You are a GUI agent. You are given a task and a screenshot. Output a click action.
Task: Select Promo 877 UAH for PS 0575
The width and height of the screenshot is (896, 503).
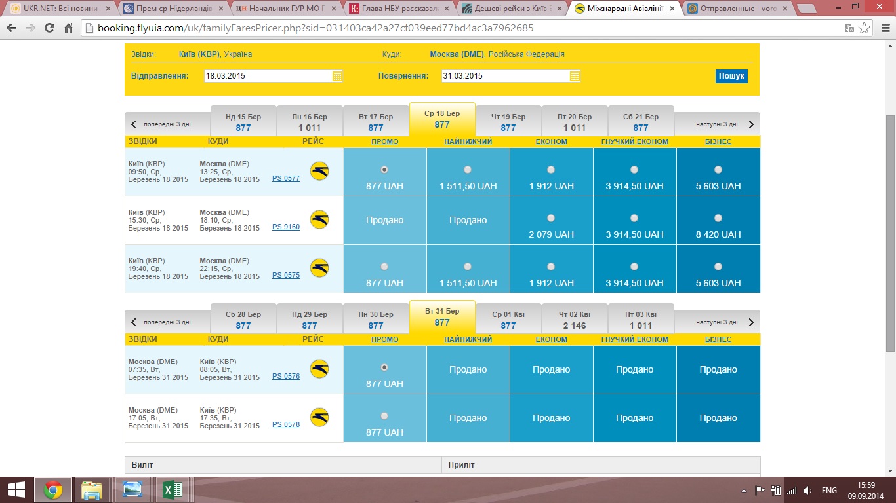click(384, 267)
